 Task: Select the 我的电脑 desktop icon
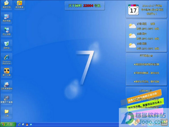pos(6,18)
